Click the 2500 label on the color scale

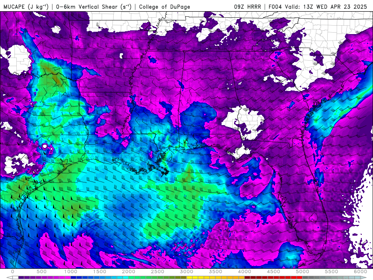pos(158,272)
